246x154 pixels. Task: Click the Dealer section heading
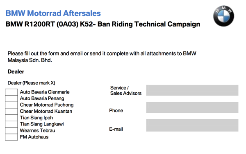click(16, 71)
